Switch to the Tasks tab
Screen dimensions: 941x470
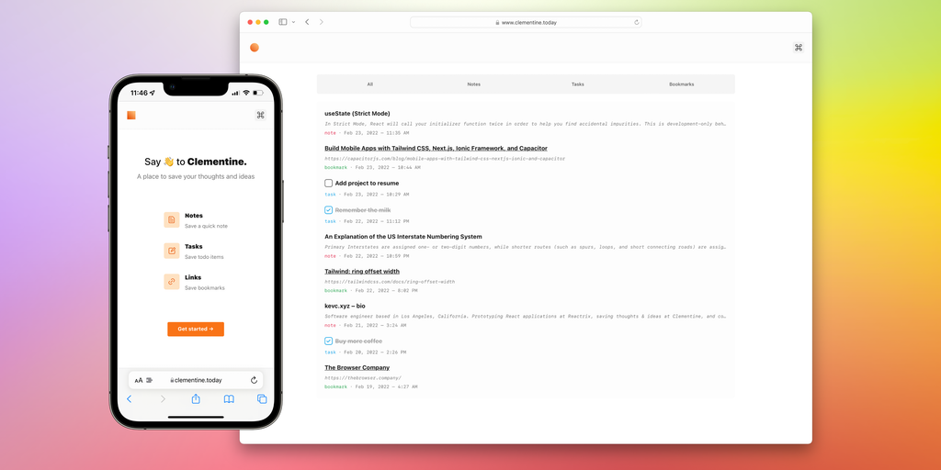point(578,84)
